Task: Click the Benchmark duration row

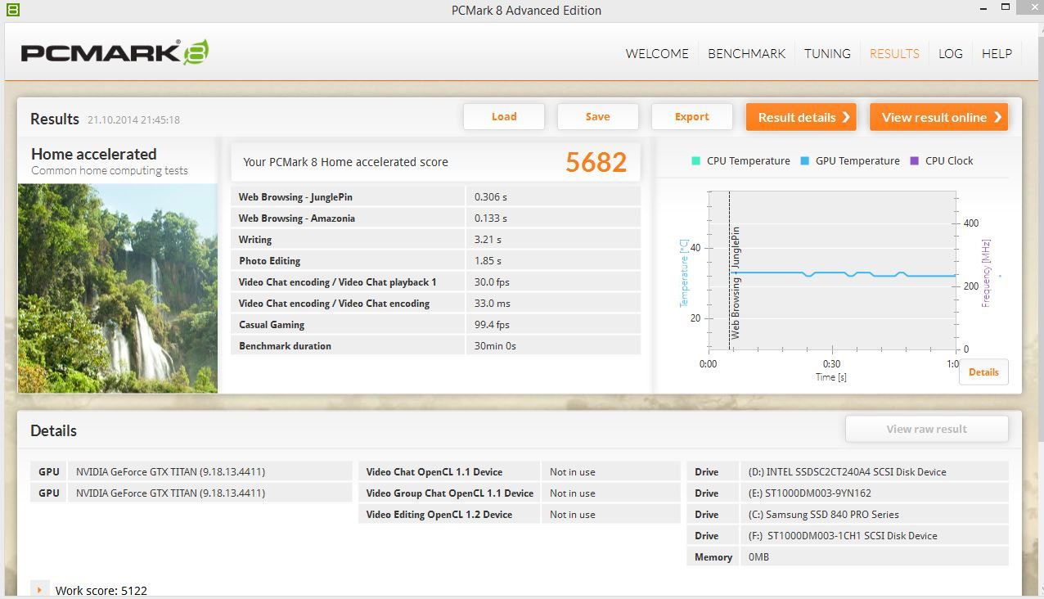Action: pyautogui.click(x=435, y=345)
